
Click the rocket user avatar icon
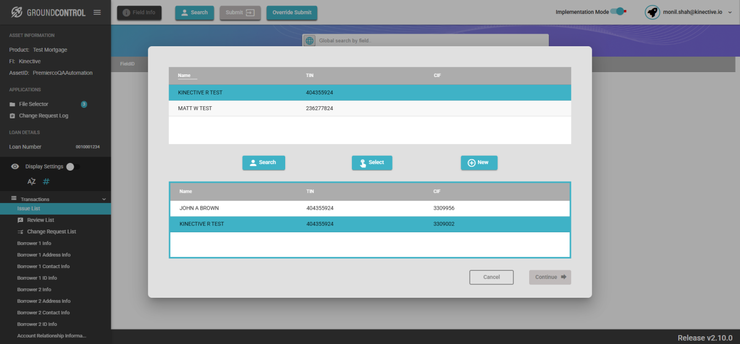(x=652, y=12)
